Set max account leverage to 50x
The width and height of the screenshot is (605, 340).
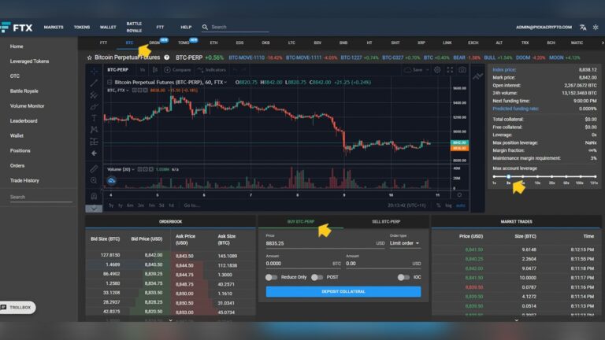point(566,177)
